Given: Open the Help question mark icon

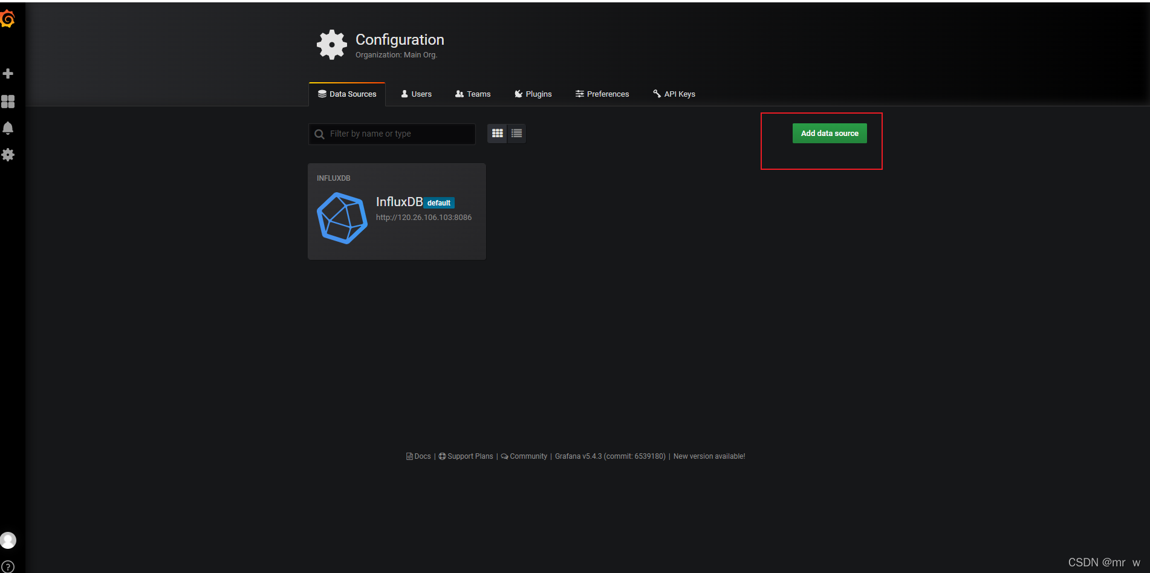Looking at the screenshot, I should point(8,567).
